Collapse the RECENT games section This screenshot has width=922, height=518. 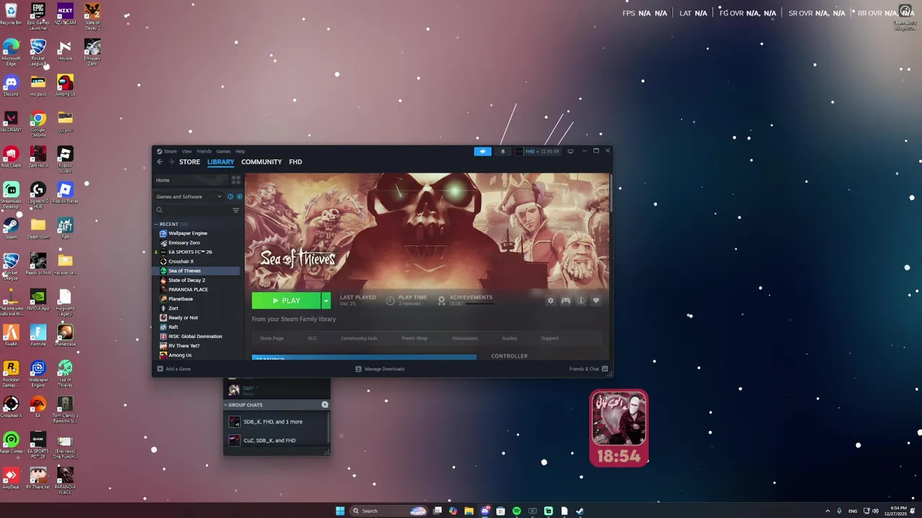click(156, 224)
